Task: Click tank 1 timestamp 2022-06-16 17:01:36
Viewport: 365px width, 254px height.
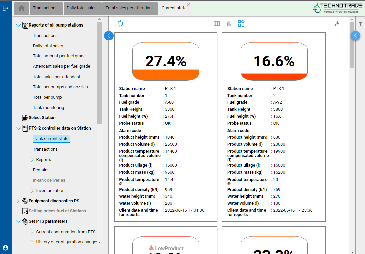Action: (185, 210)
